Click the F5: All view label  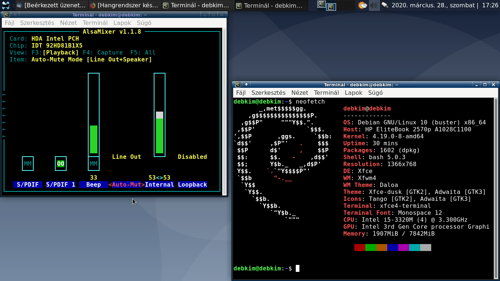point(143,52)
